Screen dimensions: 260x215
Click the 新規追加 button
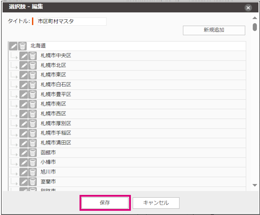point(214,30)
